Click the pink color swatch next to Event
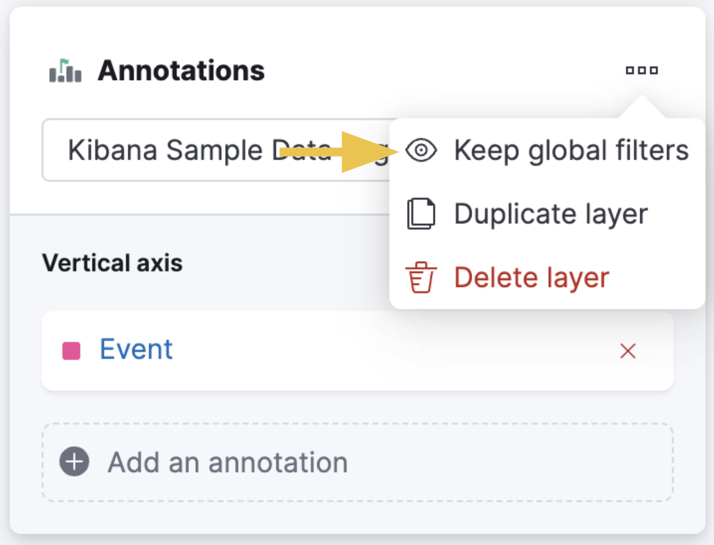714x545 pixels. point(70,349)
